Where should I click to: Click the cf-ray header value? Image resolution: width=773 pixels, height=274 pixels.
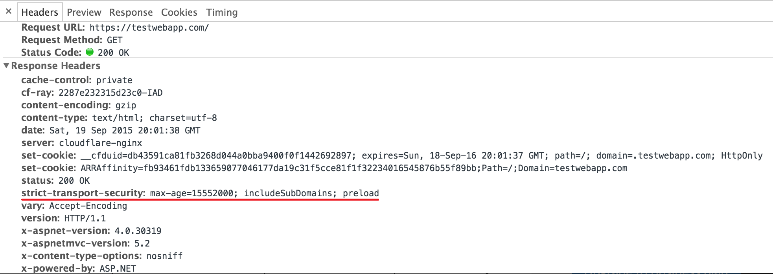(110, 93)
